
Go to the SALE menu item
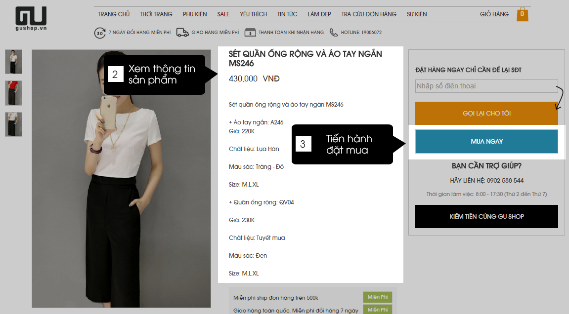[x=223, y=14]
